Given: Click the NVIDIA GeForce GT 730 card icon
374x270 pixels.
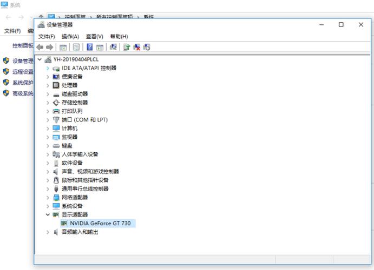Looking at the screenshot, I should tap(64, 223).
